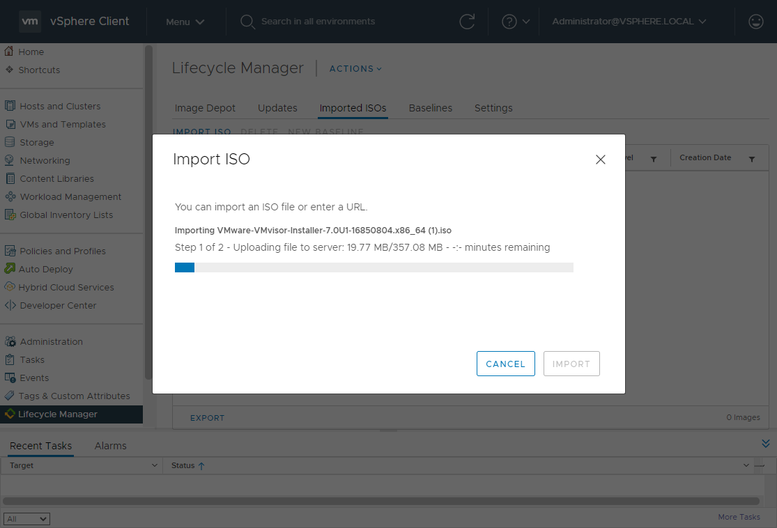Switch to the Alarms tab
This screenshot has height=528, width=777.
click(x=111, y=446)
